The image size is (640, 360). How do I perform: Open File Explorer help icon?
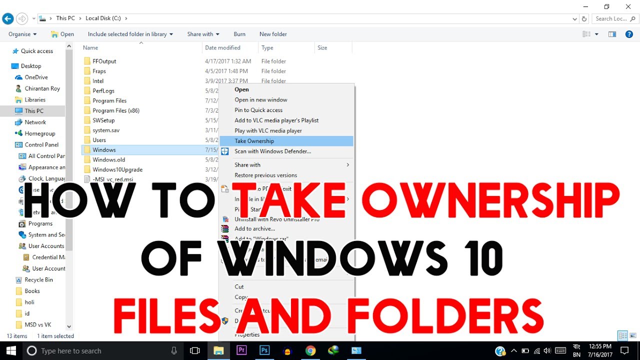pyautogui.click(x=629, y=34)
